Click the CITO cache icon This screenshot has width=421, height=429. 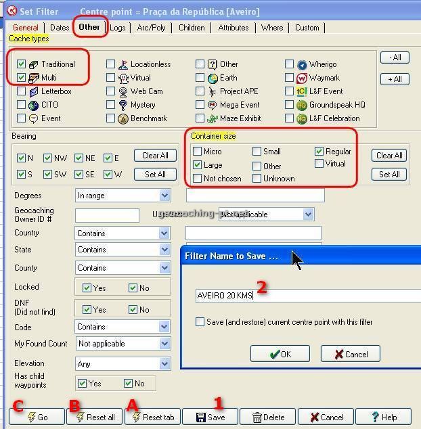coord(33,105)
